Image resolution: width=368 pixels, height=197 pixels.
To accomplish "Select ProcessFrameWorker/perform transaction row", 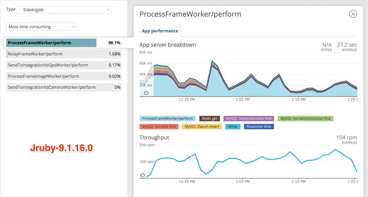I will click(x=64, y=43).
